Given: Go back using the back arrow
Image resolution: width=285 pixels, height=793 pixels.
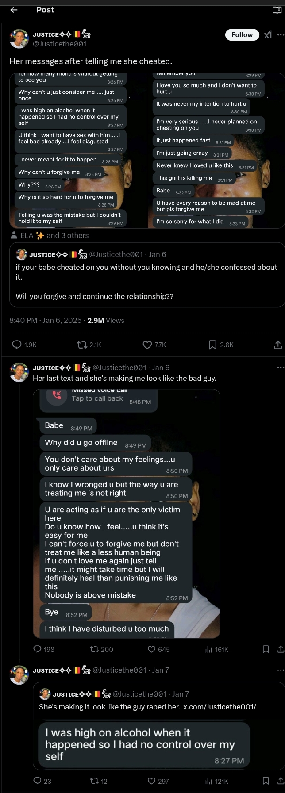Looking at the screenshot, I should 14,10.
